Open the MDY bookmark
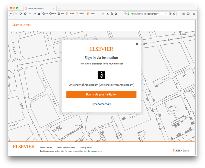This screenshot has width=205, height=168. [53, 14]
